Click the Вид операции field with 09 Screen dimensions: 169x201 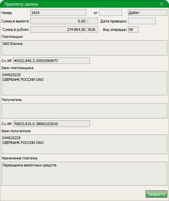[x=133, y=29]
